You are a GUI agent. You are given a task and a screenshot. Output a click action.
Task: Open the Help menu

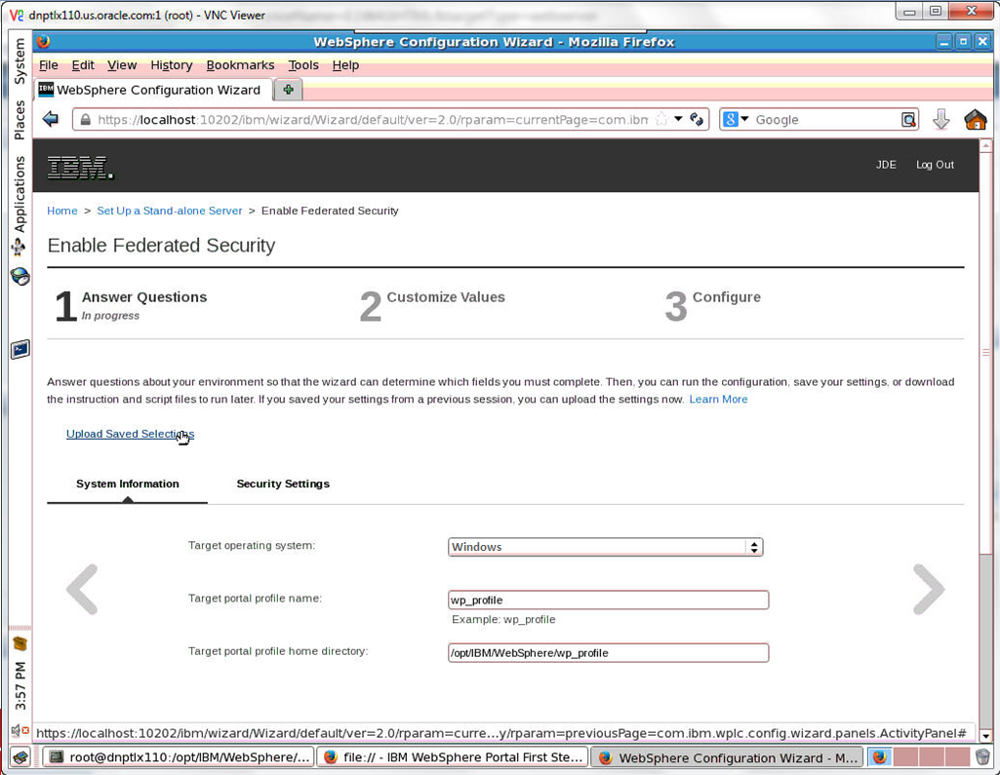345,65
